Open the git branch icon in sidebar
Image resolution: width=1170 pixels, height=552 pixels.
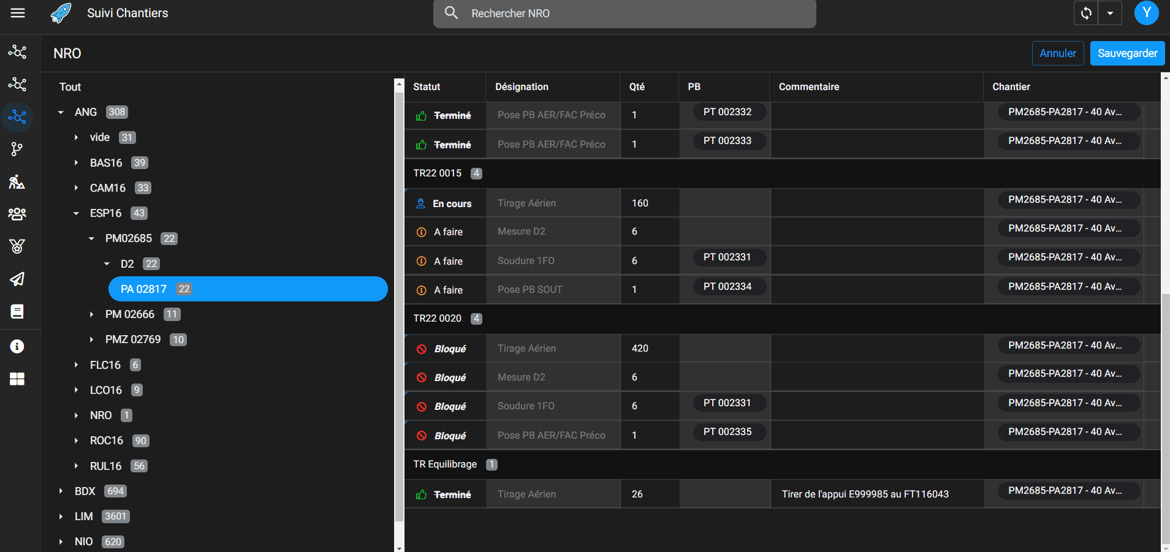click(x=17, y=149)
